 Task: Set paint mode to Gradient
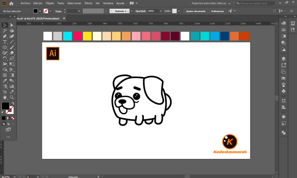point(8,118)
